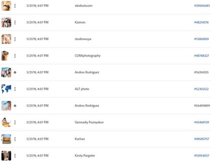Click info icon on first Andres Rodriguez row
Viewport: 211px width, 162px height.
15,73
